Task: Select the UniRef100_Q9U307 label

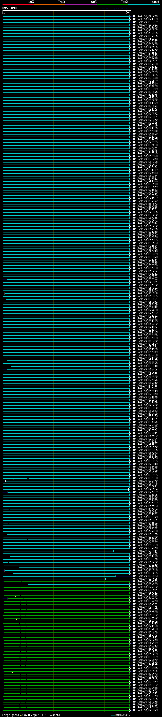Action: [x=145, y=682]
